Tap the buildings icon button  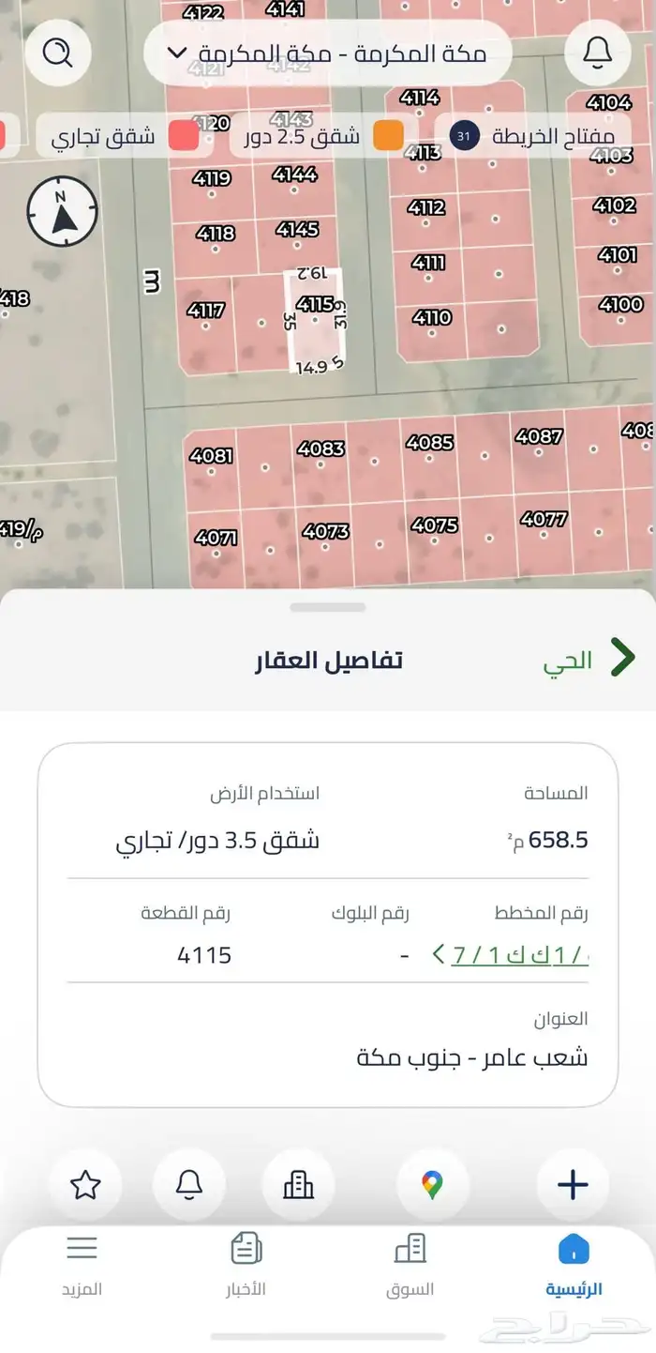click(298, 1184)
